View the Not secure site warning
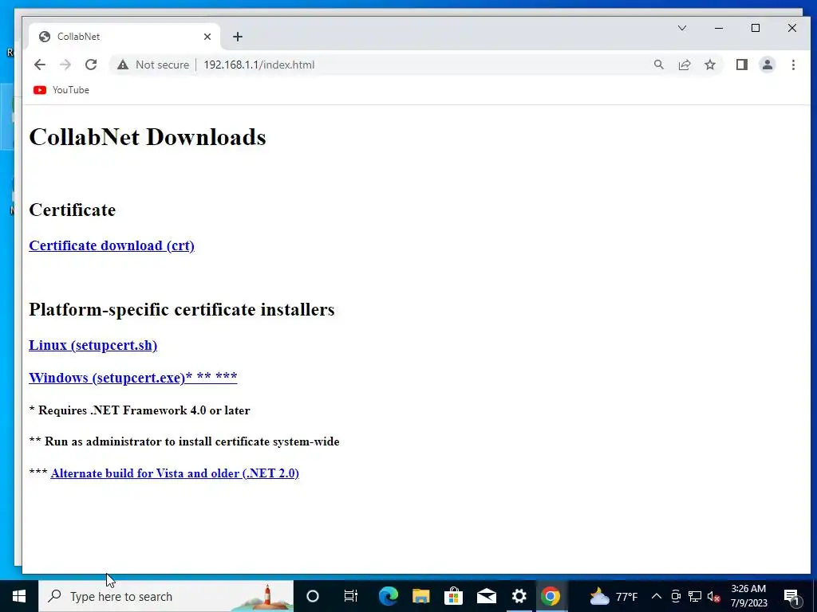Viewport: 817px width, 612px height. click(153, 65)
